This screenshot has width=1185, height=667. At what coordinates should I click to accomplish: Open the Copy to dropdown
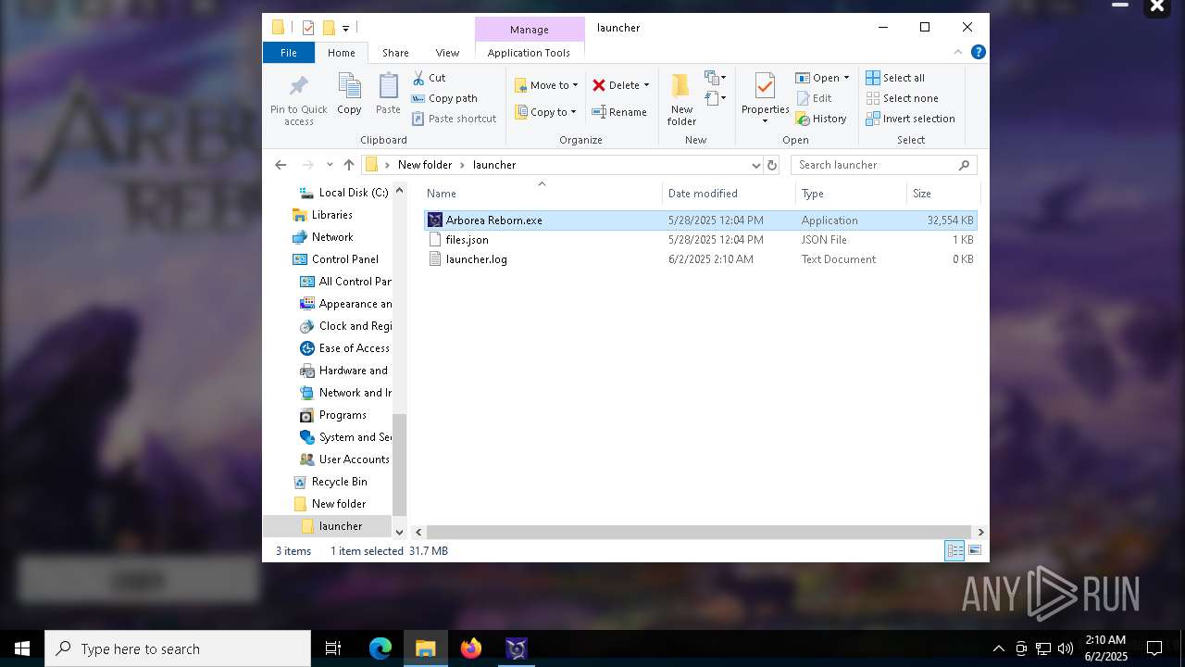point(545,112)
